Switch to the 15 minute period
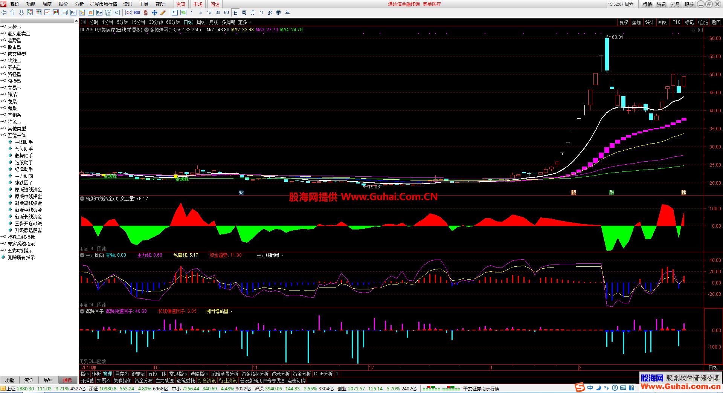Viewport: 723px width, 393px height. point(209,12)
